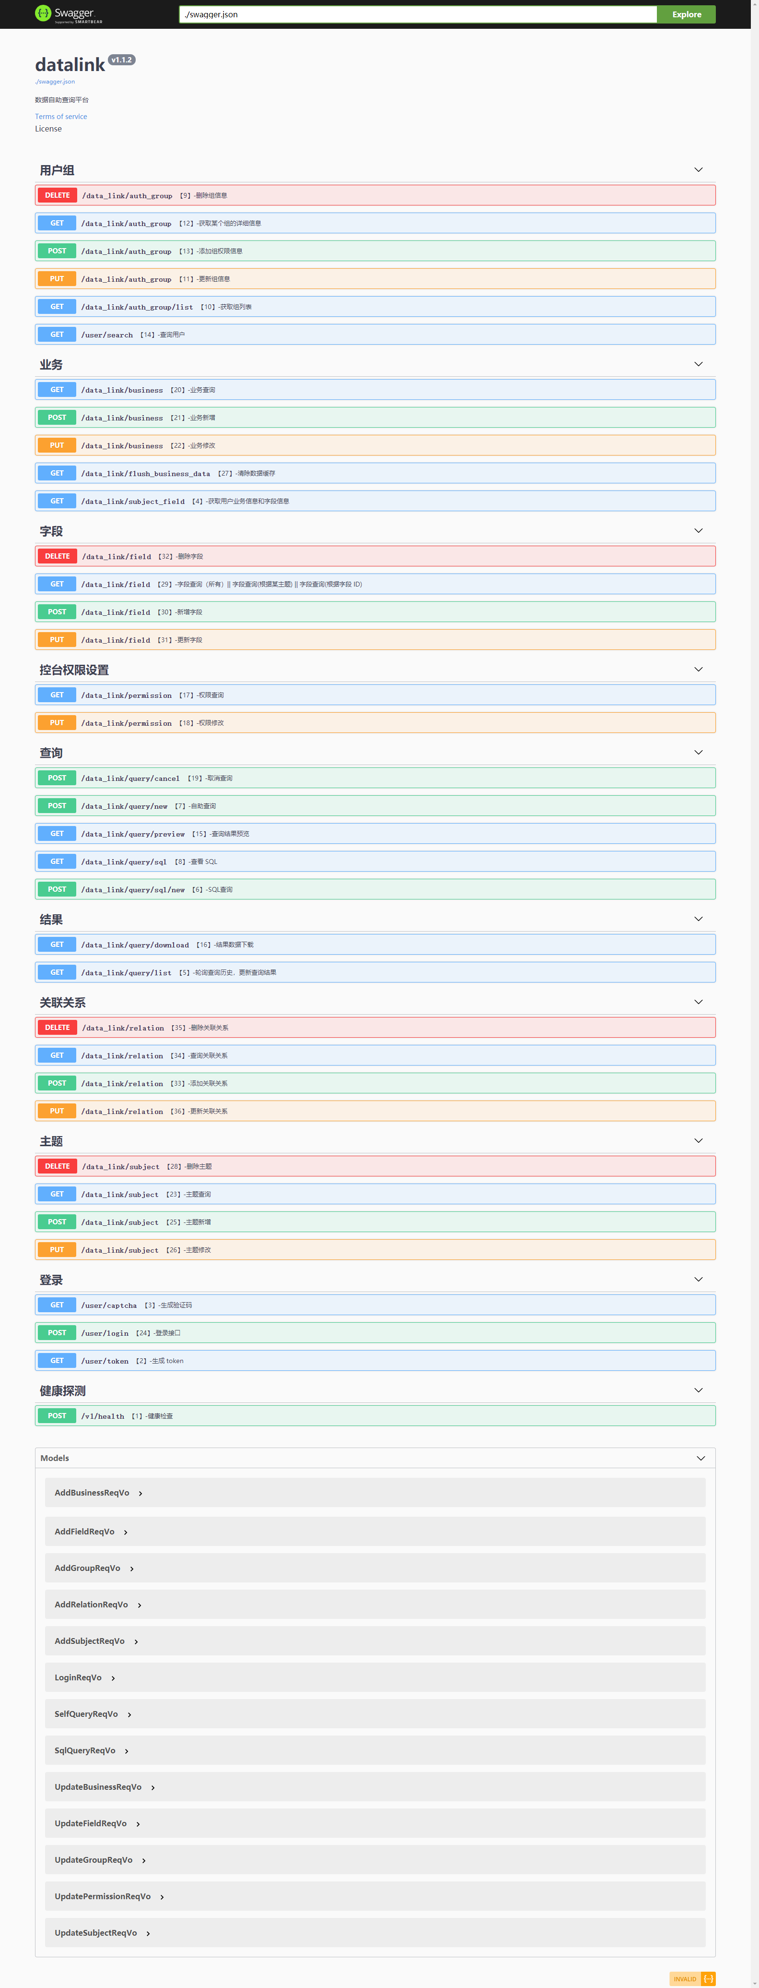Collapse the 业务 section chevron
This screenshot has height=1988, width=759.
tap(698, 364)
